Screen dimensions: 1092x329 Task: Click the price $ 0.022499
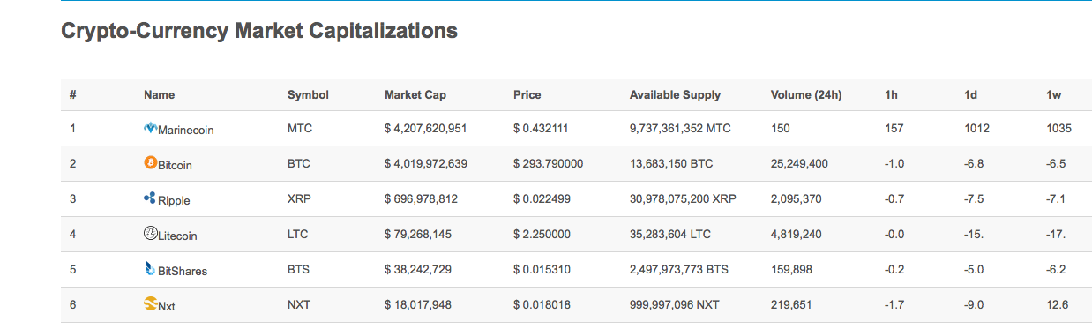(x=542, y=198)
